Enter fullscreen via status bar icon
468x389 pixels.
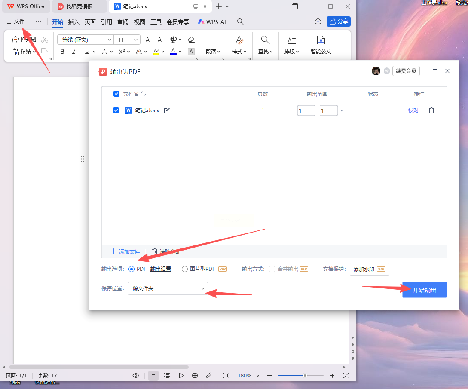pos(346,376)
